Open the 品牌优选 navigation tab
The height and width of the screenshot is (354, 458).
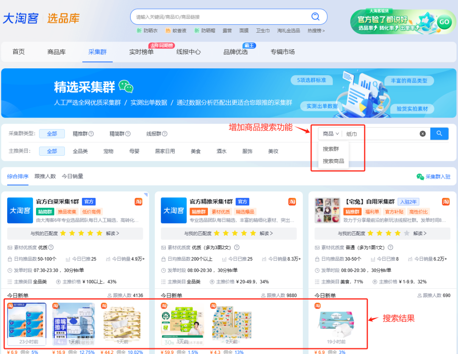(x=235, y=52)
